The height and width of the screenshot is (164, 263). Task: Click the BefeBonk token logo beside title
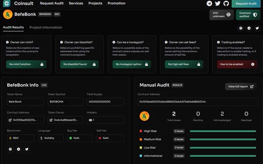8,14
